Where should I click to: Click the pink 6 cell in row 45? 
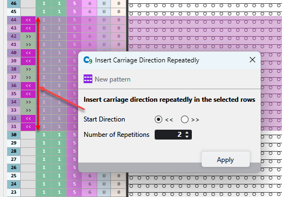(x=90, y=12)
